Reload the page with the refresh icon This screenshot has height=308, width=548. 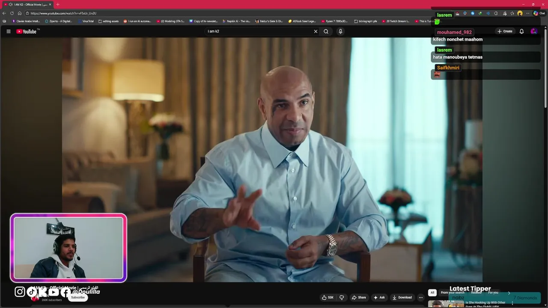click(x=12, y=13)
